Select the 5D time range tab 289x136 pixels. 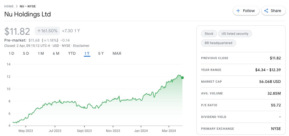tap(26, 53)
